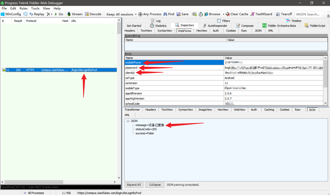Open the Get Started tab
Viewport: 330px width, 195px height.
[134, 26]
